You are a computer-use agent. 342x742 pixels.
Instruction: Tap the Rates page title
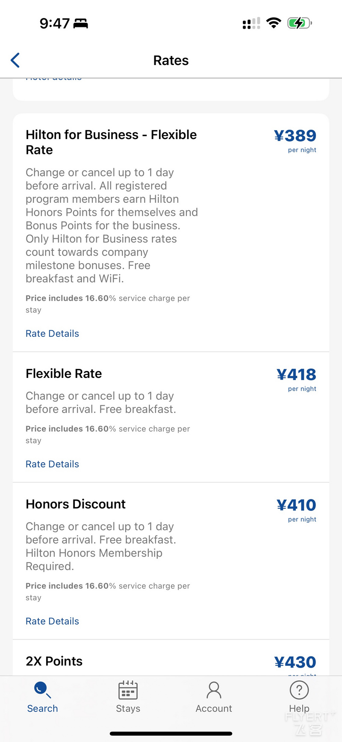pyautogui.click(x=171, y=60)
